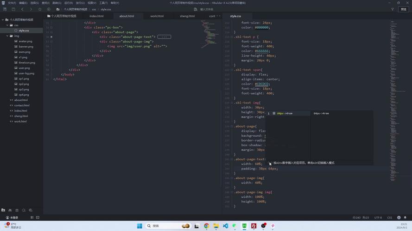Click the 预览 preview button
The height and width of the screenshot is (231, 412).
[404, 9]
